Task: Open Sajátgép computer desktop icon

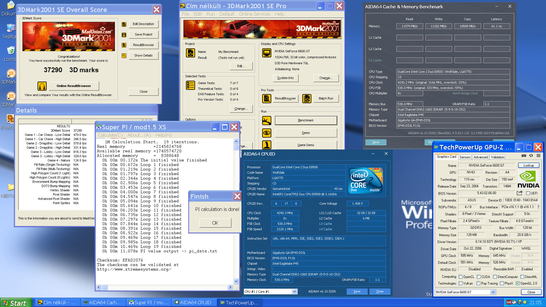Action: click(11, 28)
